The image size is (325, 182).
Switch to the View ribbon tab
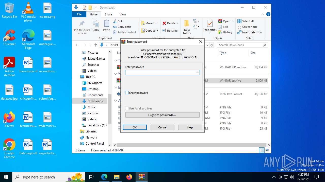123,14
